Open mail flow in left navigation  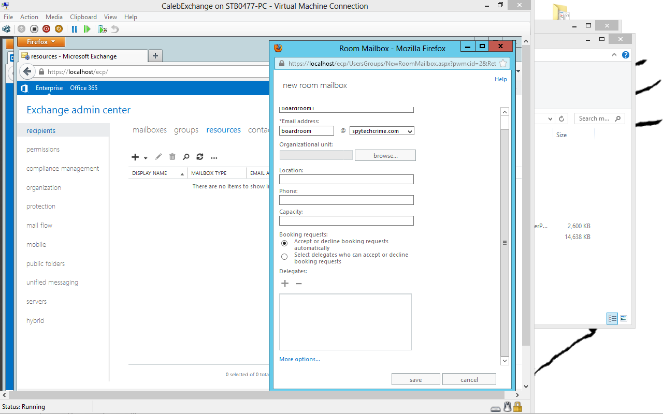pyautogui.click(x=39, y=226)
